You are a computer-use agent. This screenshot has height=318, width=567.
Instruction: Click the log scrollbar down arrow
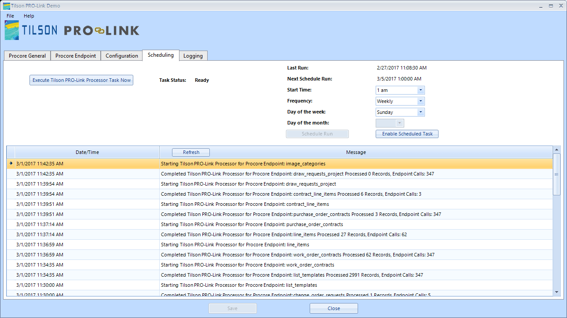click(x=557, y=292)
